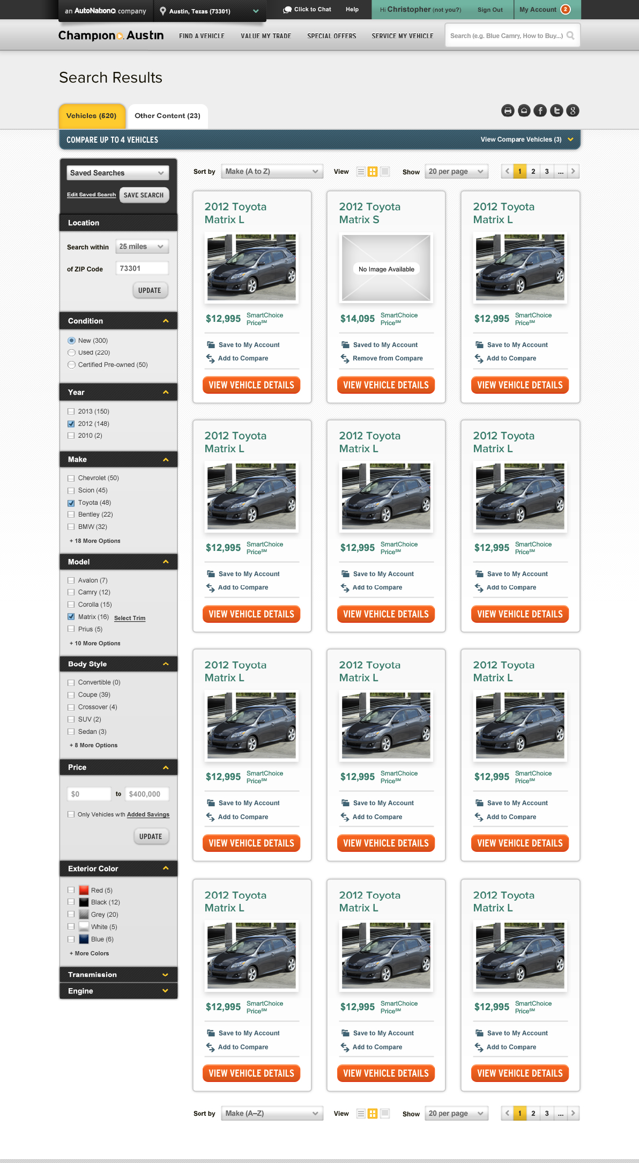Pick the Blue color swatch
This screenshot has width=639, height=1163.
[x=84, y=939]
